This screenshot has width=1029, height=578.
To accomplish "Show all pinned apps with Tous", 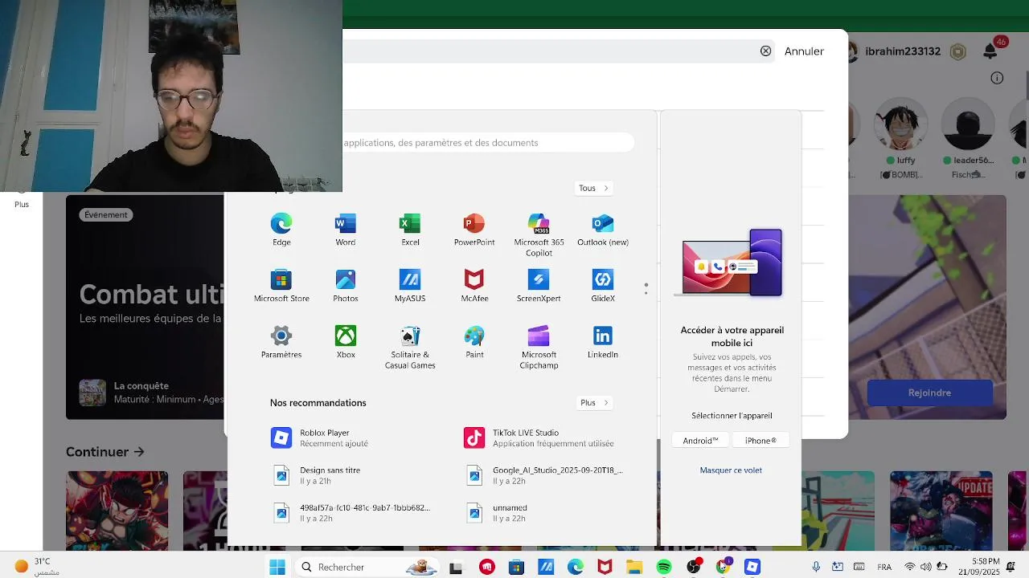I will [594, 188].
